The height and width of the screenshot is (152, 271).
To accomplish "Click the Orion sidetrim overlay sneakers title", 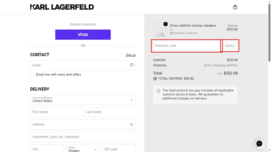I will 193,26.
